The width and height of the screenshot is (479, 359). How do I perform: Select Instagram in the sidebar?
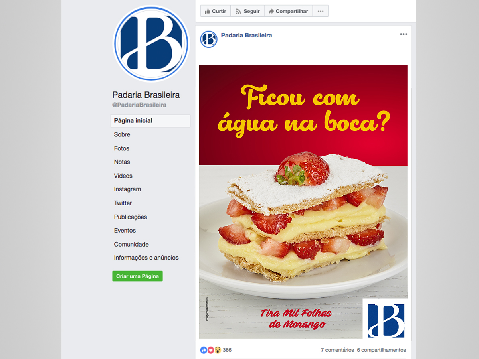tap(127, 189)
